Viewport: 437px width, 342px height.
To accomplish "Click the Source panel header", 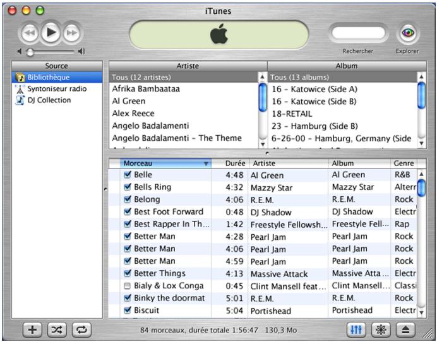I will point(57,66).
